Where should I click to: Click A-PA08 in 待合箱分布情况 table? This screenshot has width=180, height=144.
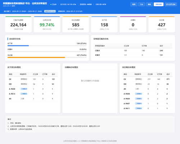click(127, 99)
